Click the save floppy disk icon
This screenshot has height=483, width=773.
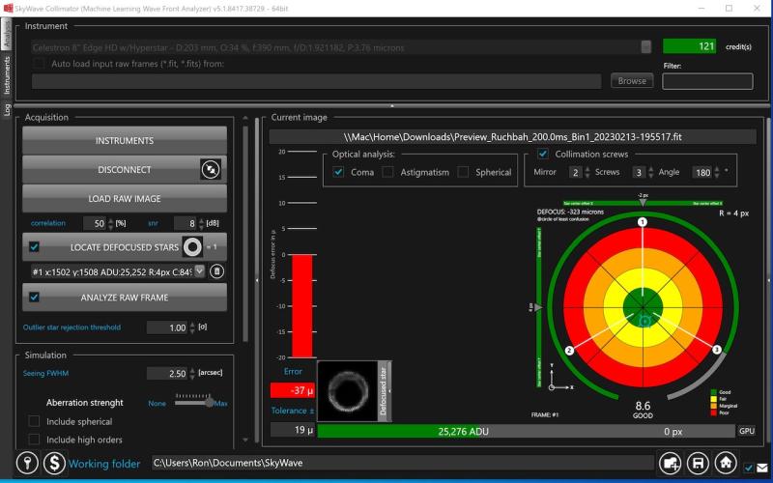point(698,463)
